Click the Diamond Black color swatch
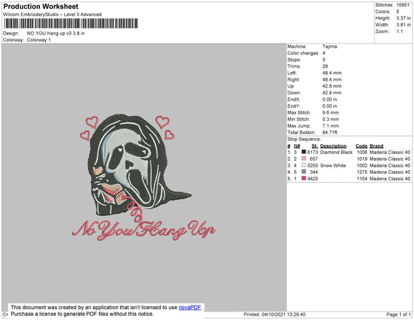The height and width of the screenshot is (320, 414). [x=304, y=152]
